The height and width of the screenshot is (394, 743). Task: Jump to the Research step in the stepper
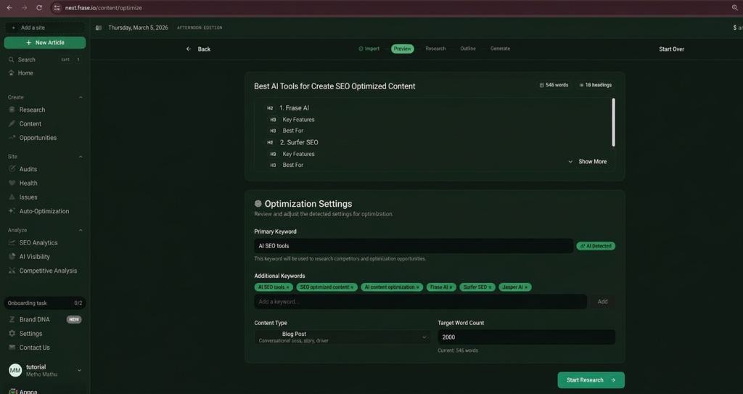click(435, 49)
